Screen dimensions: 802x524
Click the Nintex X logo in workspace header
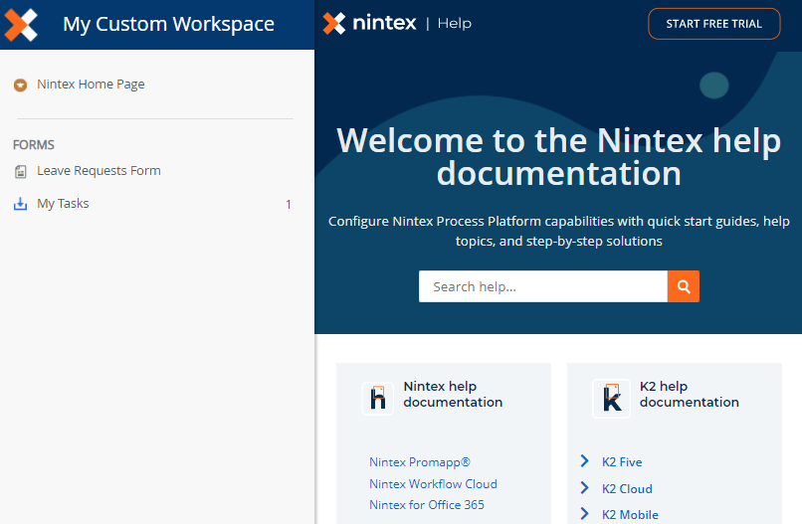click(21, 24)
